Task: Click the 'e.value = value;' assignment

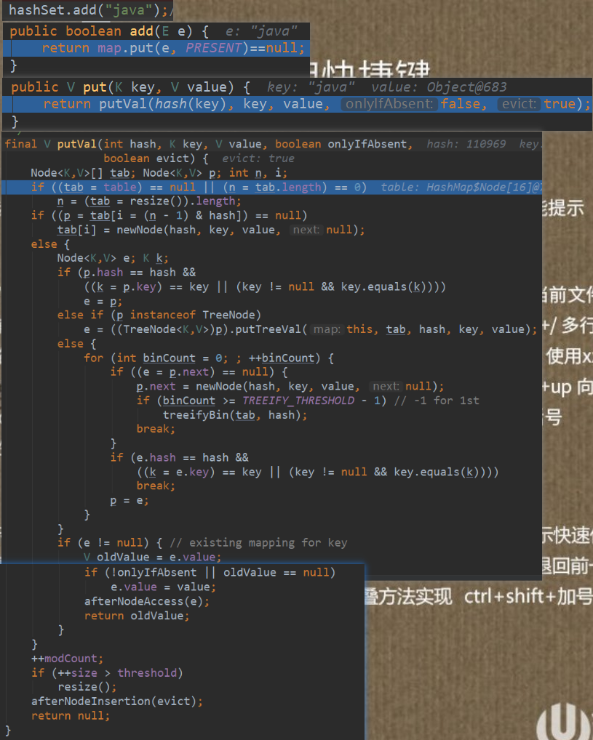Action: [163, 587]
